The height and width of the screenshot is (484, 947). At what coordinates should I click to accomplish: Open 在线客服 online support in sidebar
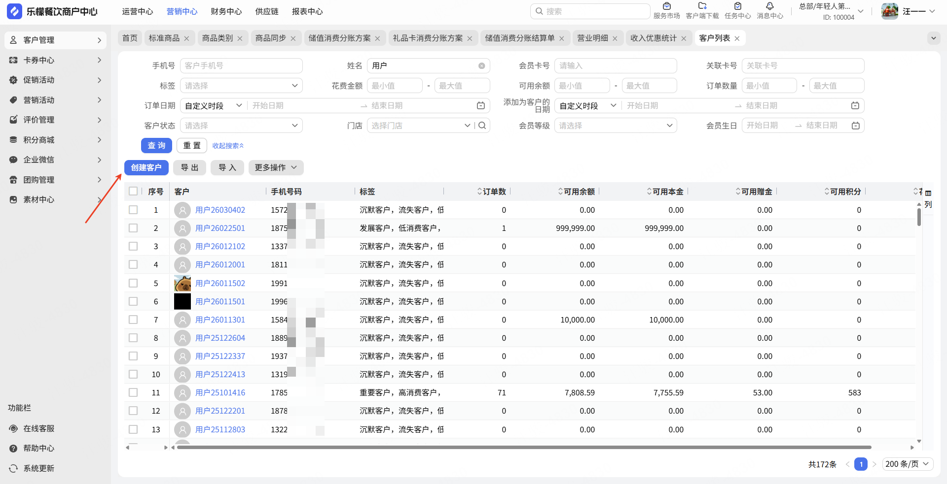pyautogui.click(x=38, y=428)
